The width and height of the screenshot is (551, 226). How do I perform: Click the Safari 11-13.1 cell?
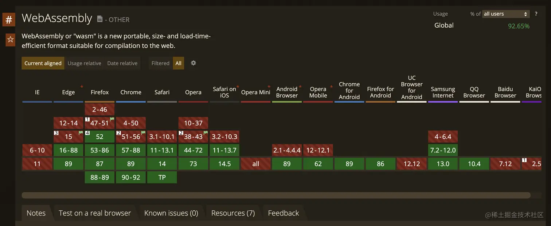(162, 150)
